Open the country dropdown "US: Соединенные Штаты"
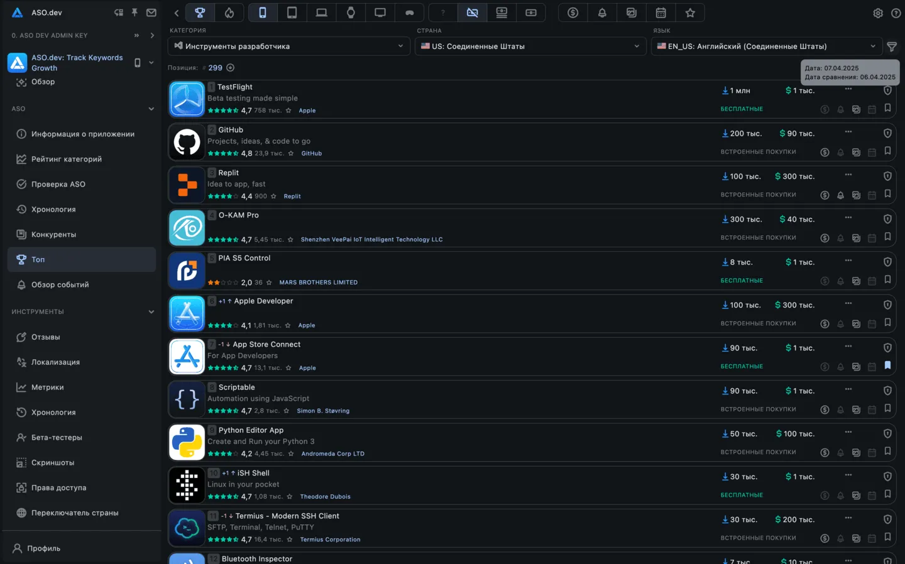 point(530,46)
